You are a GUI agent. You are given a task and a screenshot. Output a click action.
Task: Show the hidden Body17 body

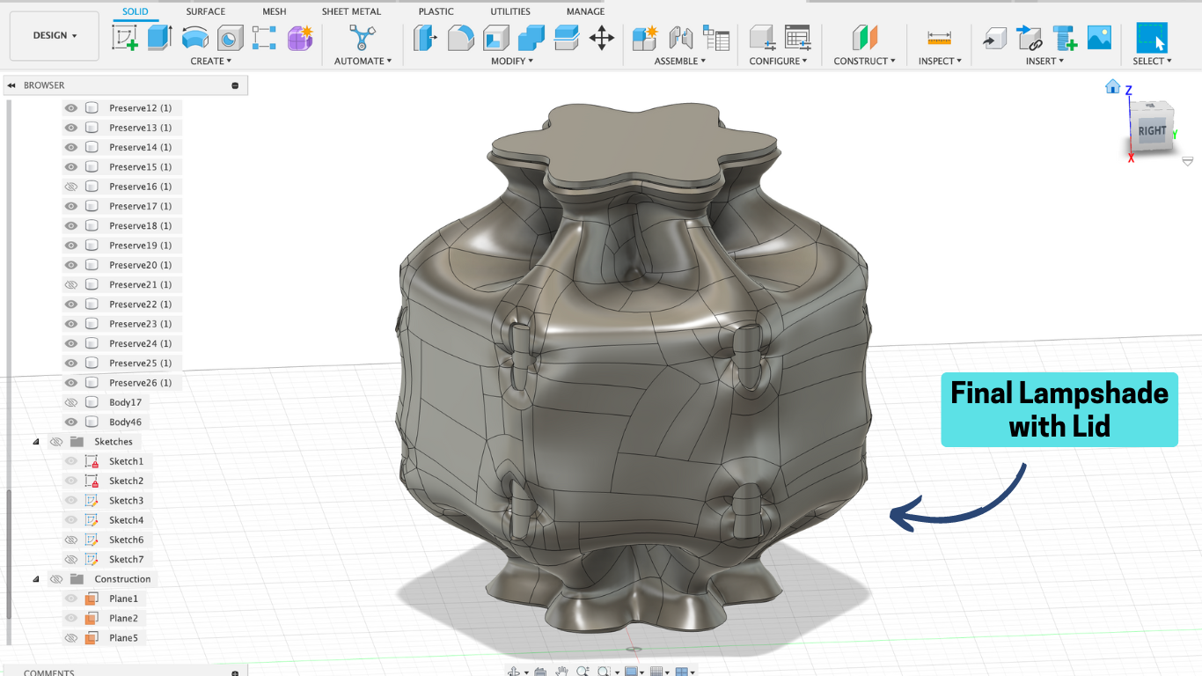coord(71,402)
